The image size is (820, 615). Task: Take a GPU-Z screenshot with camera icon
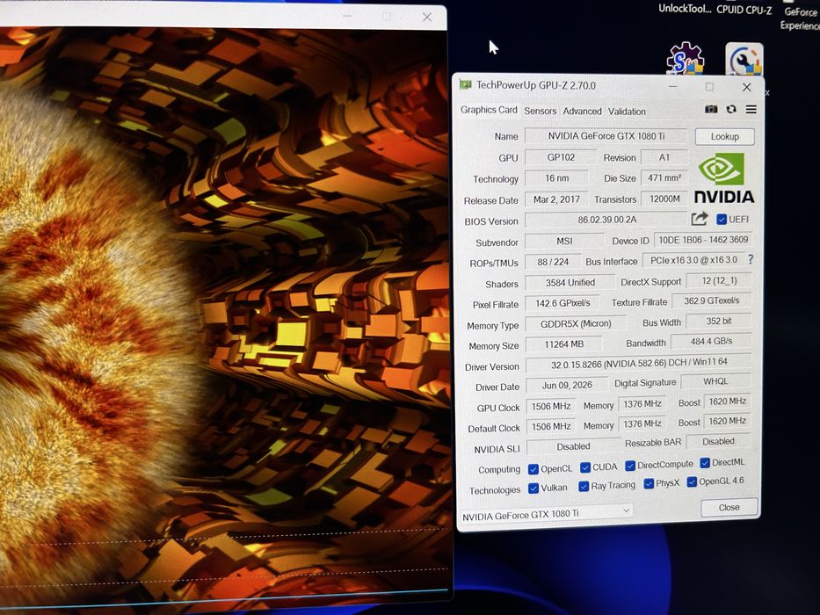pos(711,109)
